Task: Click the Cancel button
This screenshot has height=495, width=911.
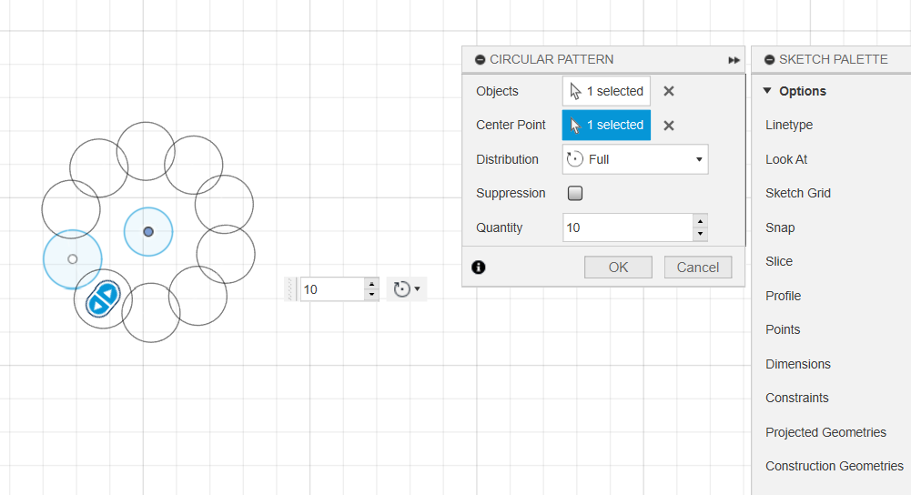Action: coord(698,268)
